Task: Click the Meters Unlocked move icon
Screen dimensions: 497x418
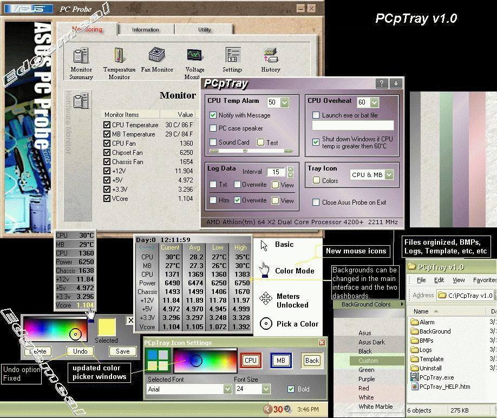Action: 265,298
